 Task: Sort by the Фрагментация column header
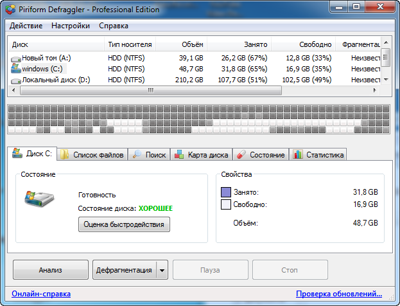point(358,44)
